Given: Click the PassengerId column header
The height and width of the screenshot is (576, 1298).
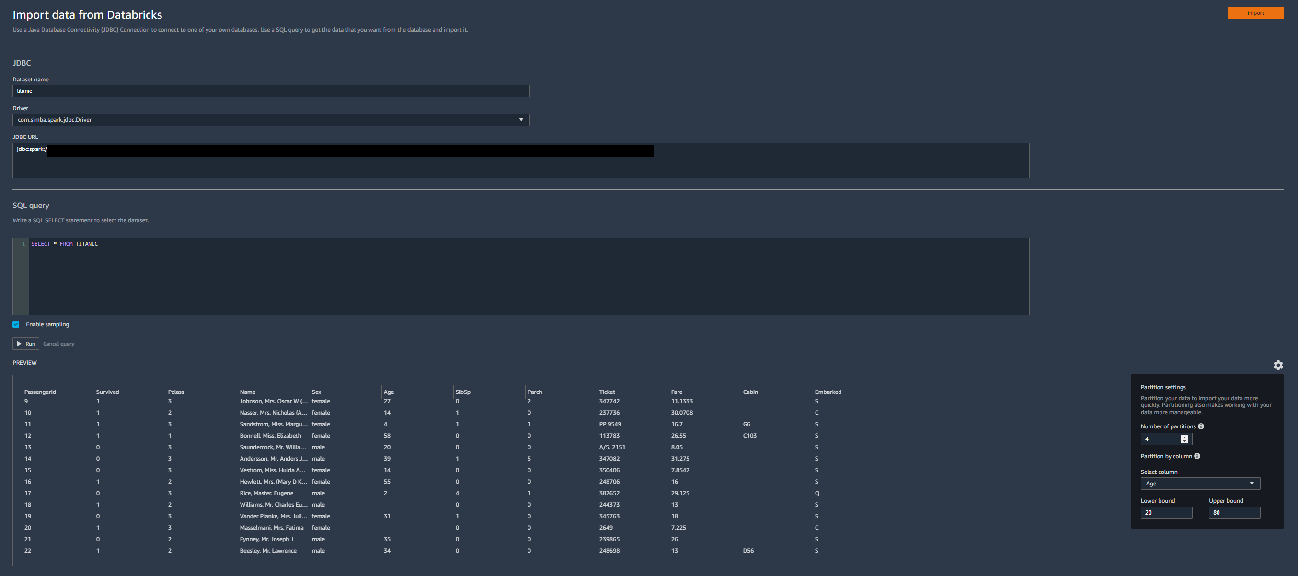Looking at the screenshot, I should 40,392.
